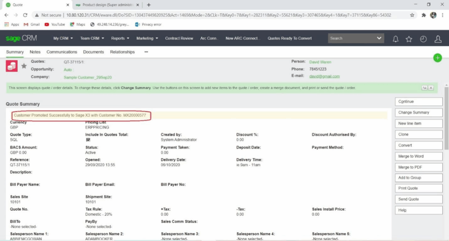Screen dimensions: 449x241
Task: Type in the Search field
Action: (351, 38)
